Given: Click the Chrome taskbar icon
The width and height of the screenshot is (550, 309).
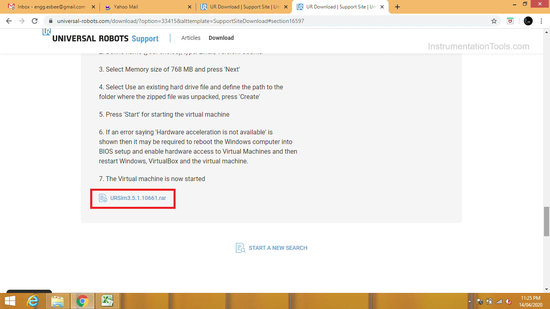Looking at the screenshot, I should click(83, 301).
